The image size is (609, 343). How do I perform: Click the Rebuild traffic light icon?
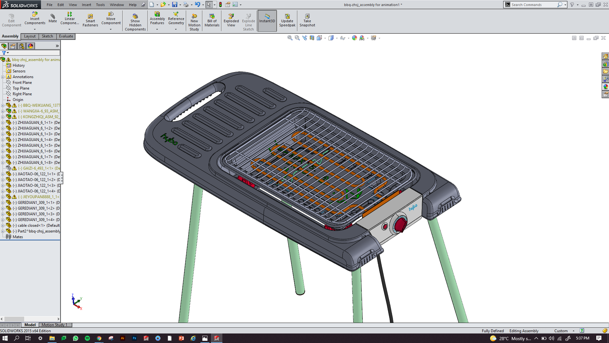[x=220, y=5]
